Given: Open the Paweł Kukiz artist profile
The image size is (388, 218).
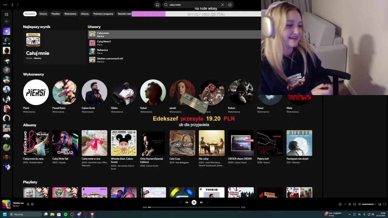Looking at the screenshot, I should coord(65,92).
